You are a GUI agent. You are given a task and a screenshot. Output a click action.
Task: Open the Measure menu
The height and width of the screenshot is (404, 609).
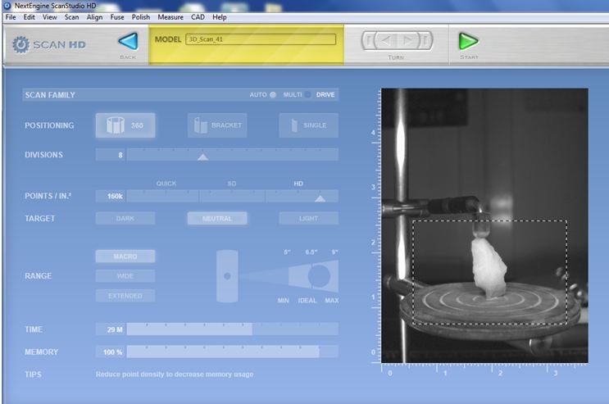[x=170, y=17]
